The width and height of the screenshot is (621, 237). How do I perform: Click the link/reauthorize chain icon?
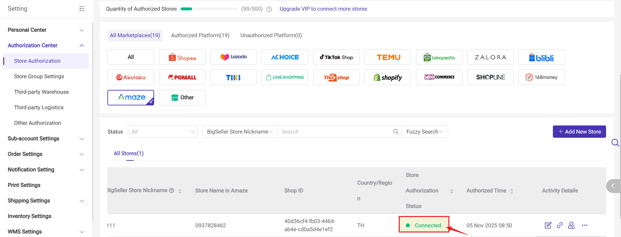560,225
